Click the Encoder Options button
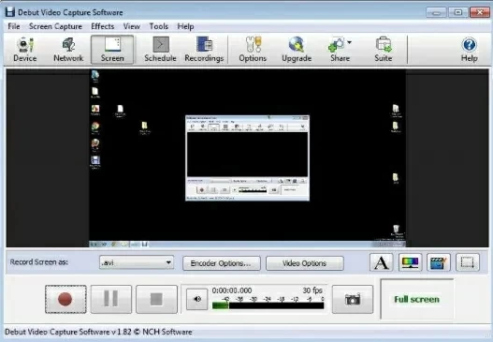The height and width of the screenshot is (342, 493). coord(222,263)
